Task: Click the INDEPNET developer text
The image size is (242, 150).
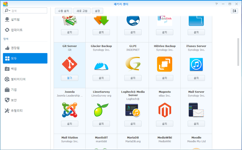Action: point(133,50)
